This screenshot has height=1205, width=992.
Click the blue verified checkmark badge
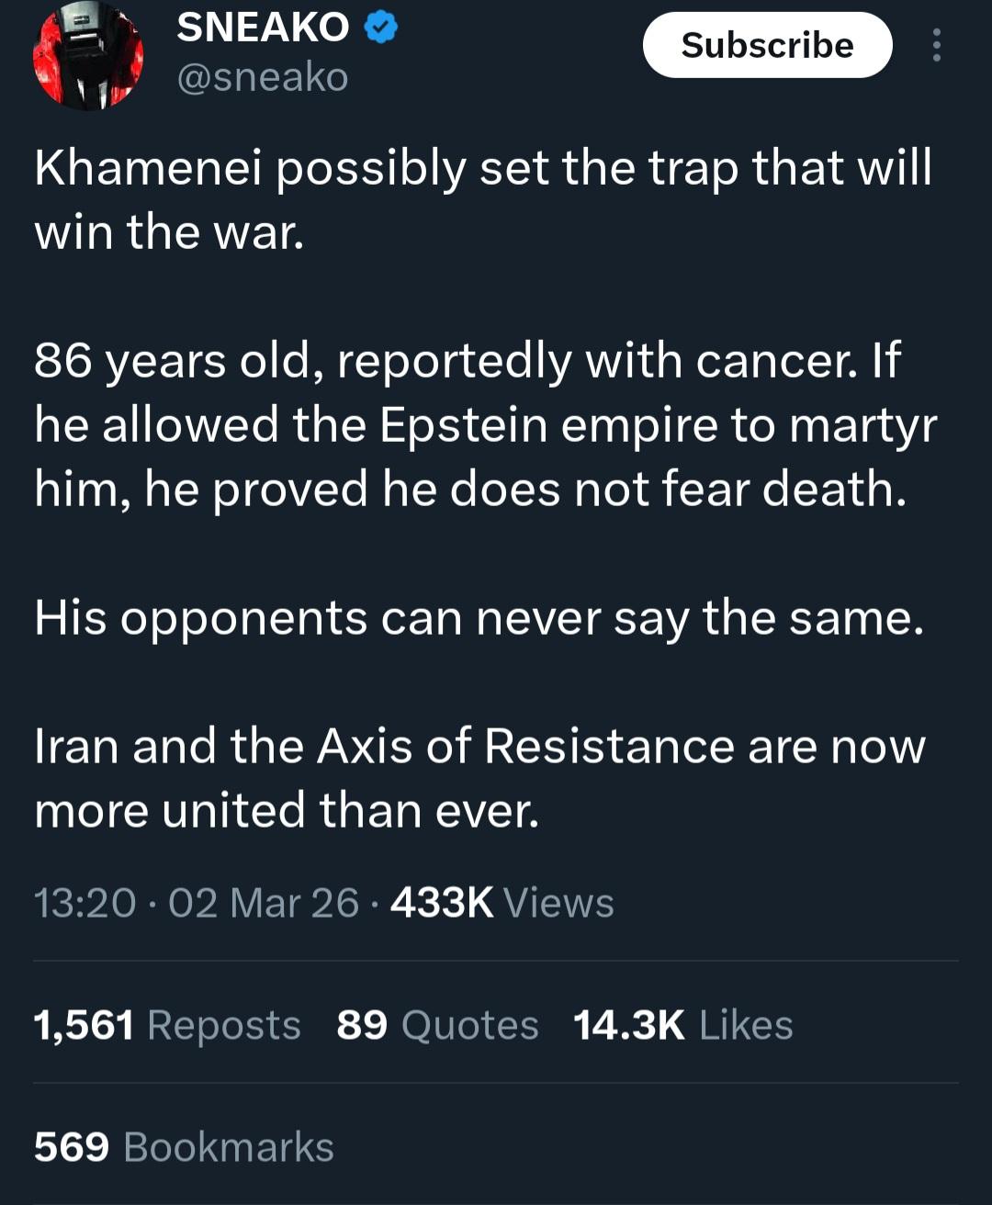pyautogui.click(x=381, y=28)
